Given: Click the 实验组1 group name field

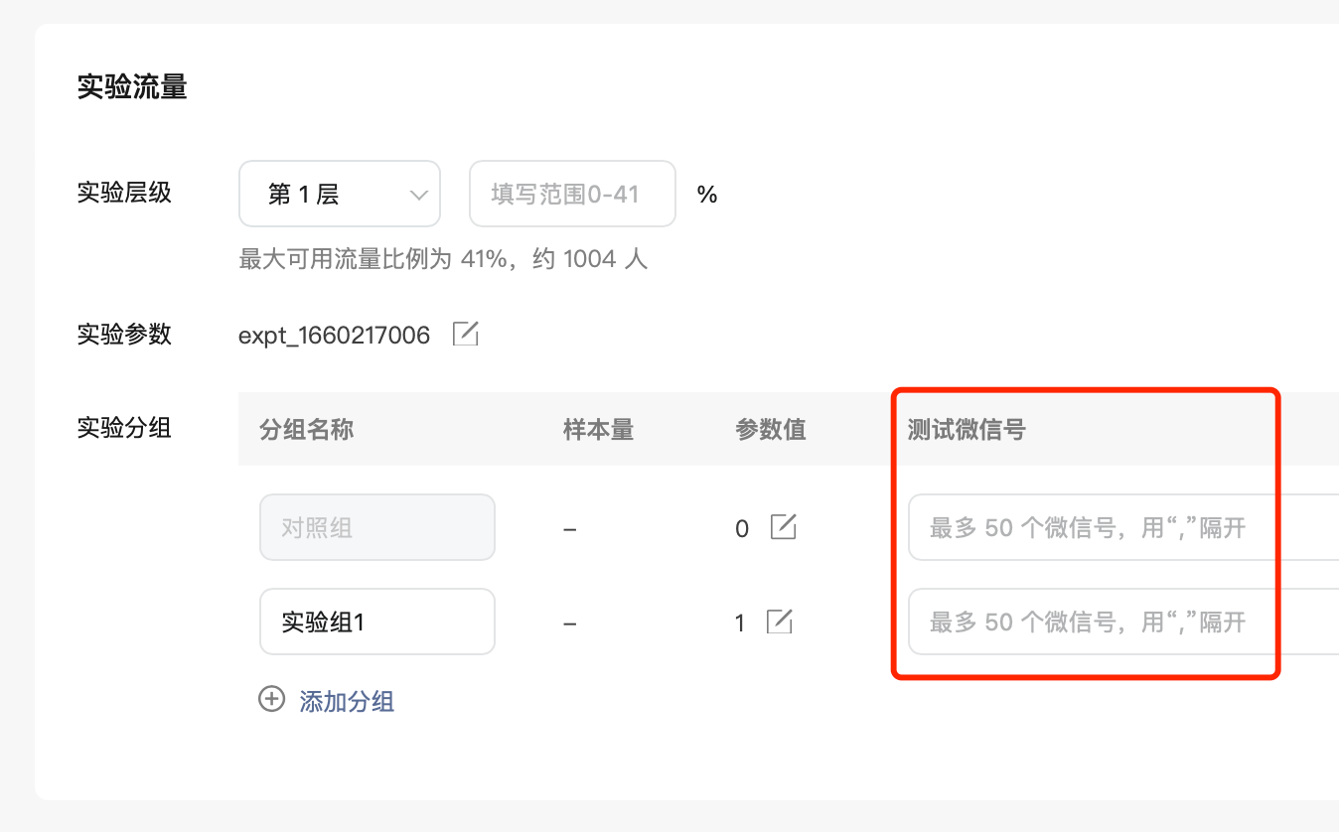Looking at the screenshot, I should pos(377,622).
